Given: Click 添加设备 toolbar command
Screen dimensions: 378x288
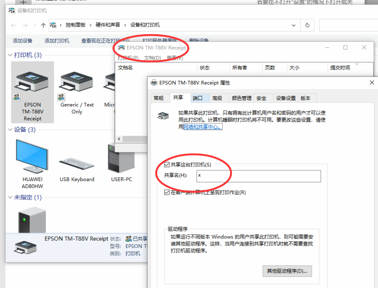Looking at the screenshot, I should tap(23, 41).
